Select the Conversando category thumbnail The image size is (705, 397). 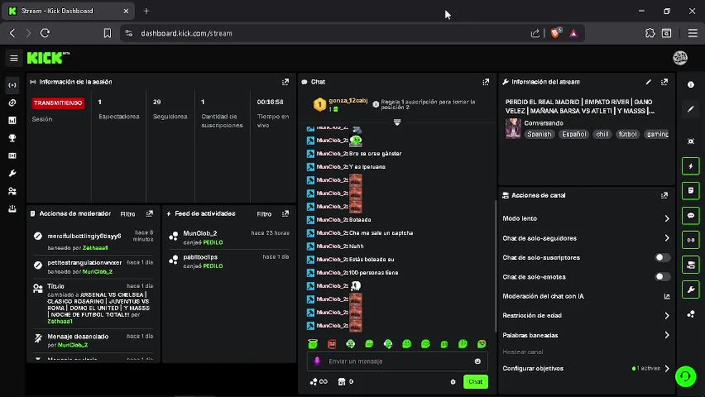513,128
